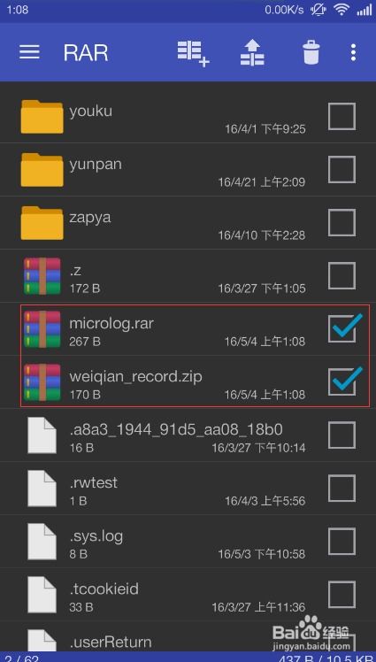Delete selected files with trash icon

311,53
